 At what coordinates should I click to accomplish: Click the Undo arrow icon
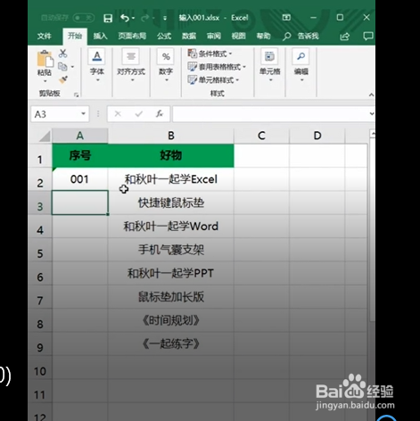(125, 18)
